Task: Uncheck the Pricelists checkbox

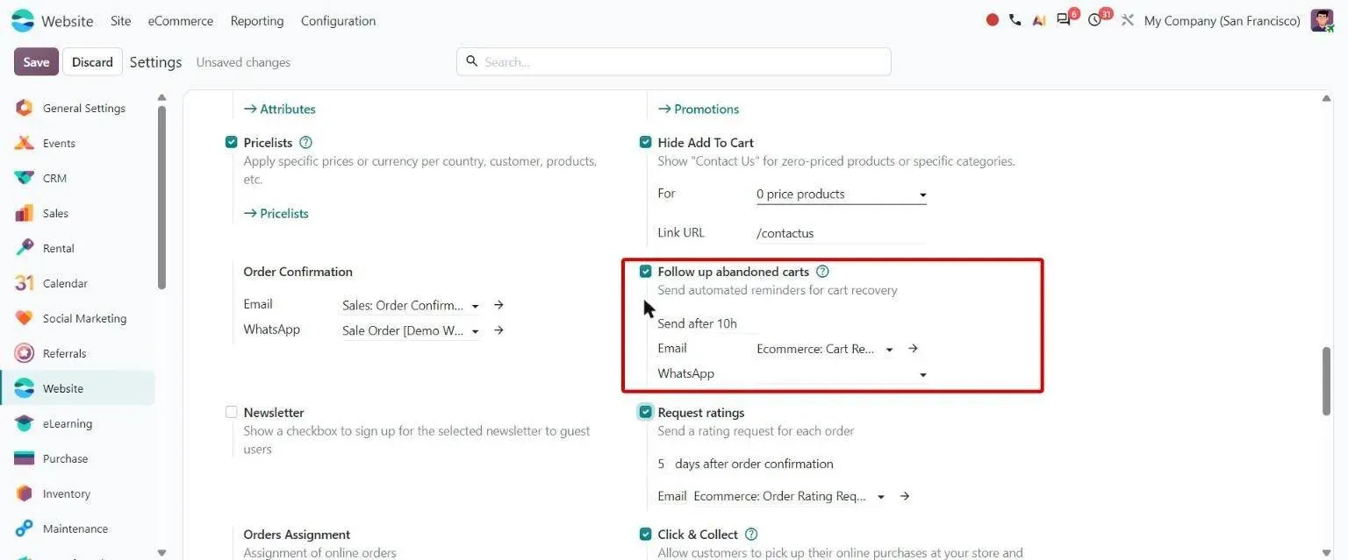Action: click(x=231, y=142)
